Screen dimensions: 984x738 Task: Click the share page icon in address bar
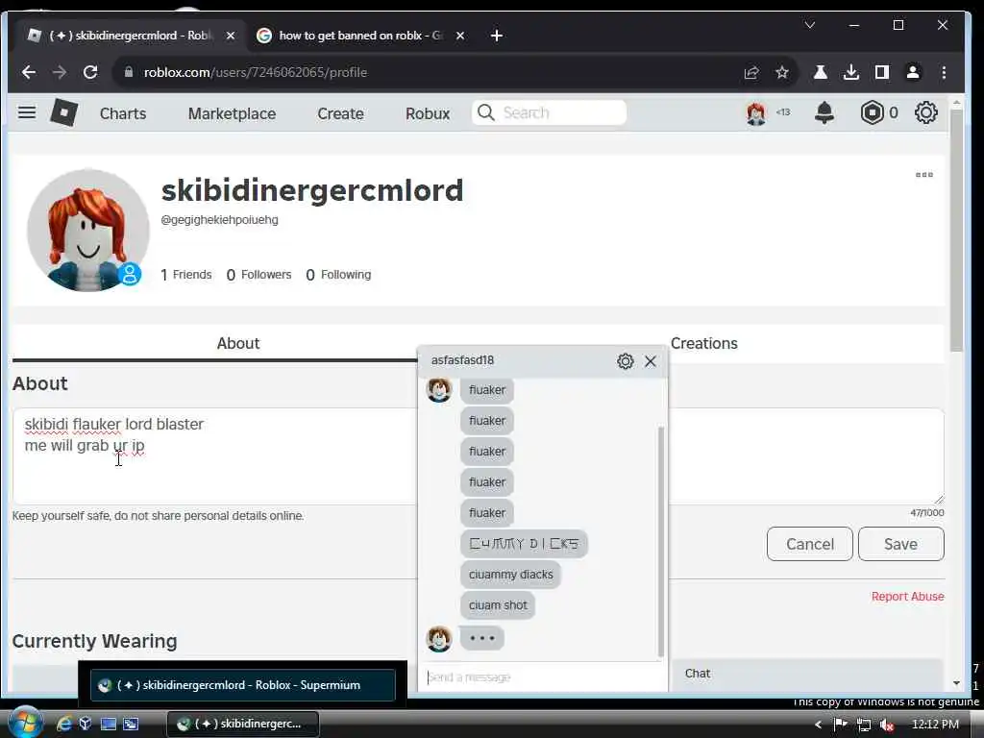(x=751, y=72)
